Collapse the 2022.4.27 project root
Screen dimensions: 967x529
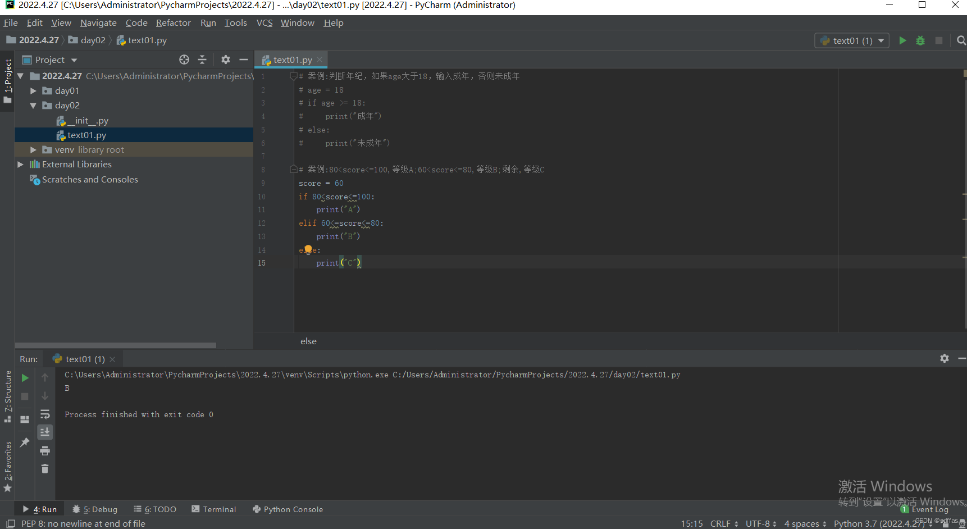21,76
